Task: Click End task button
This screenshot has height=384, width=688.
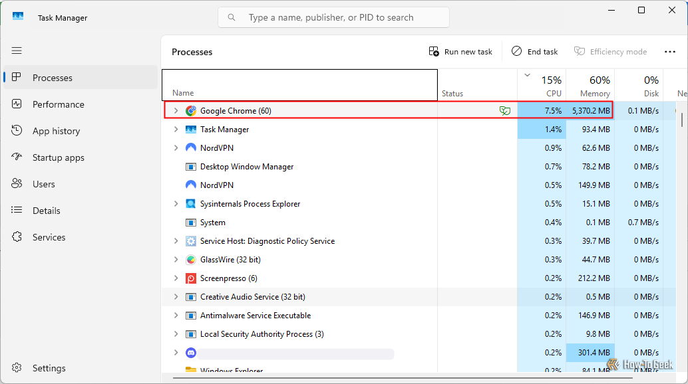Action: tap(534, 52)
